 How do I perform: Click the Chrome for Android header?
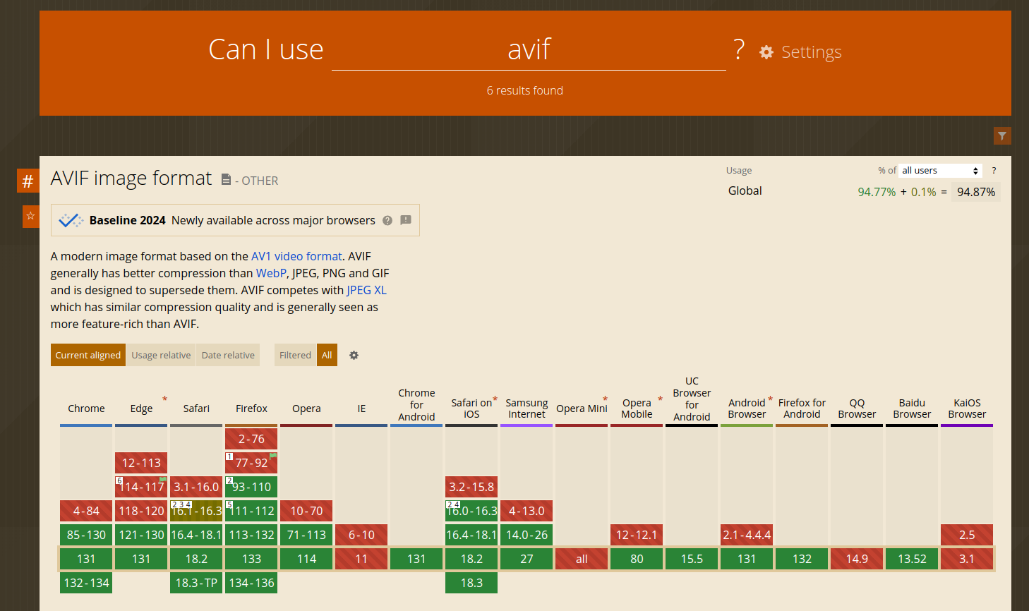click(416, 405)
